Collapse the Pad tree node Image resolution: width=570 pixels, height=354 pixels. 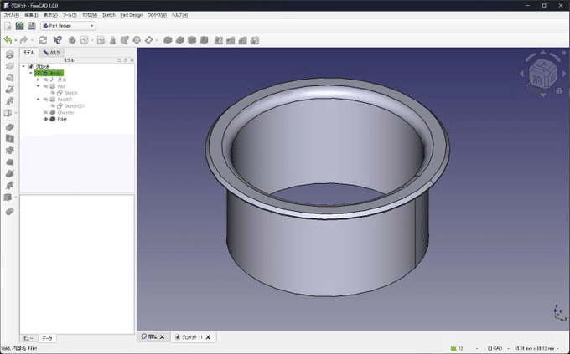(39, 86)
